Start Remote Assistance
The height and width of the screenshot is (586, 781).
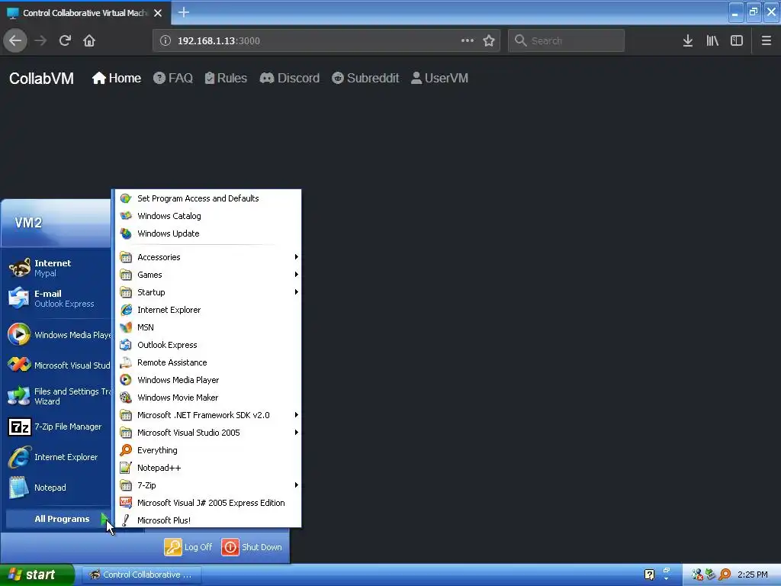point(208,362)
